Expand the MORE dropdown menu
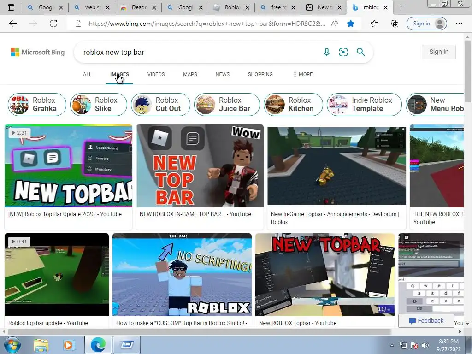Image resolution: width=472 pixels, height=354 pixels. click(303, 74)
